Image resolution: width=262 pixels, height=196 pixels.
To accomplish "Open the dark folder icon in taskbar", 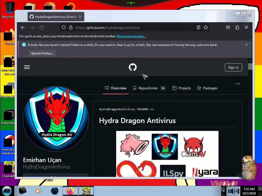I will [23, 191].
